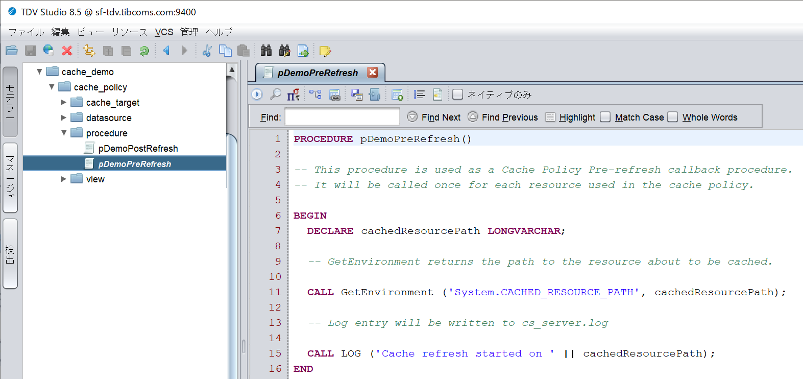The height and width of the screenshot is (379, 803).
Task: Select pDemoPreRefresh in the resource tree
Action: (x=135, y=164)
